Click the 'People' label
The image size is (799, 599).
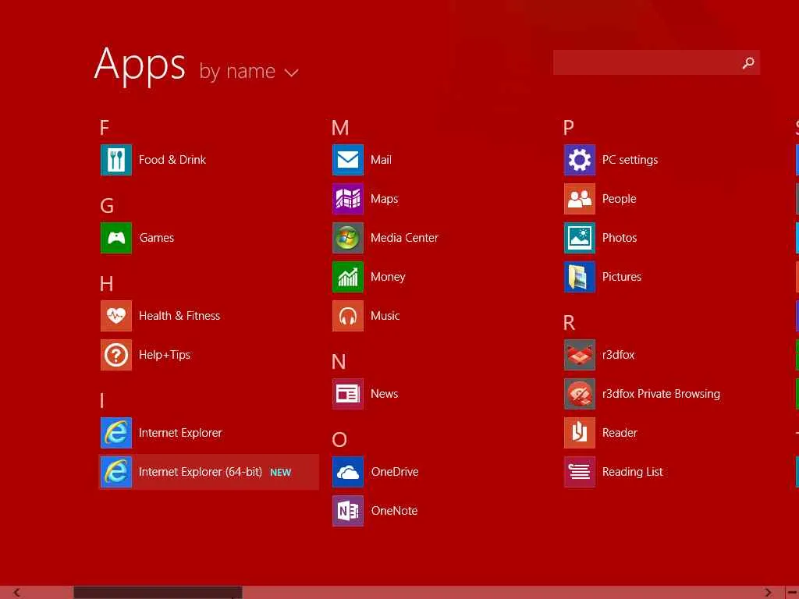coord(619,199)
